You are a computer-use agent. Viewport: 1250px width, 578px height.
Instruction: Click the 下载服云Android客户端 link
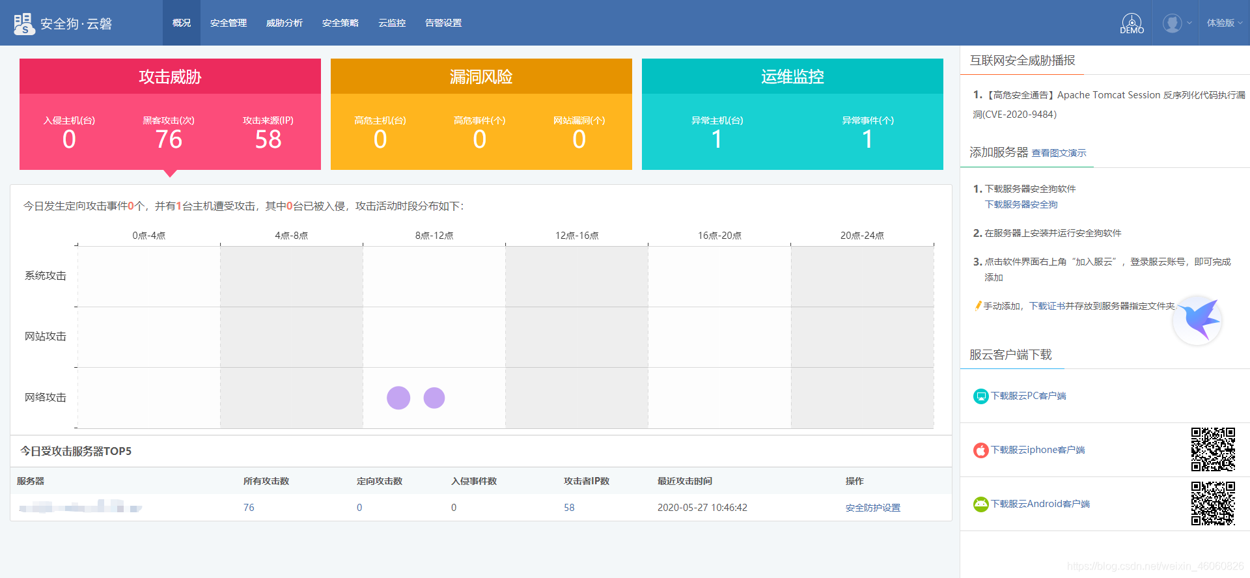click(x=1040, y=504)
